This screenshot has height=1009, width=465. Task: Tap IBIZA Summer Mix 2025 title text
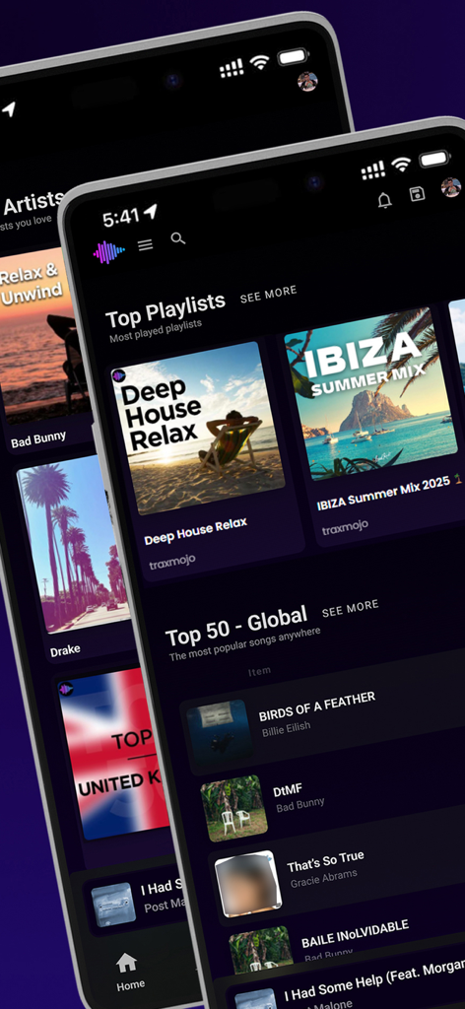click(x=390, y=493)
